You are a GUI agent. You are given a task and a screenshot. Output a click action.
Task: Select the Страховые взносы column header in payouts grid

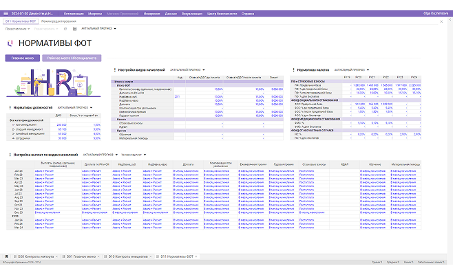(314, 164)
